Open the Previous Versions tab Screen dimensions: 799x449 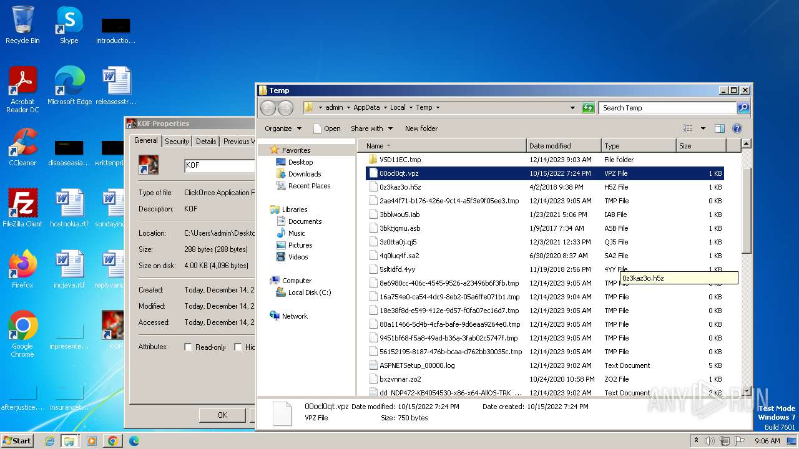pos(238,142)
